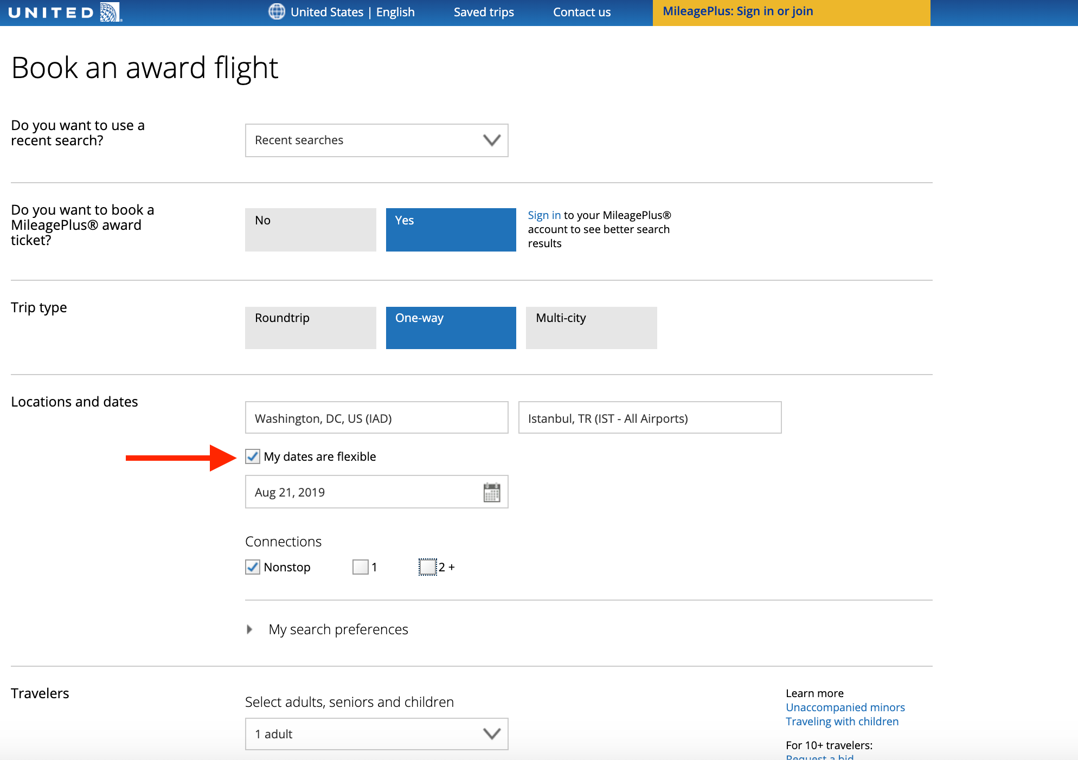Click MileagePlus Sign in or join
This screenshot has width=1078, height=760.
click(737, 11)
